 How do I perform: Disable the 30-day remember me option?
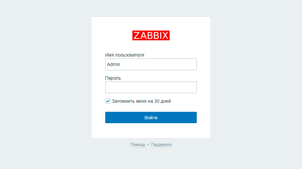108,101
